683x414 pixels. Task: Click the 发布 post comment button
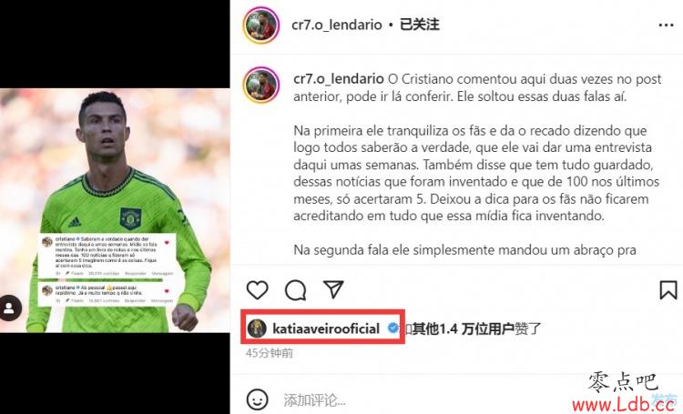(x=663, y=399)
